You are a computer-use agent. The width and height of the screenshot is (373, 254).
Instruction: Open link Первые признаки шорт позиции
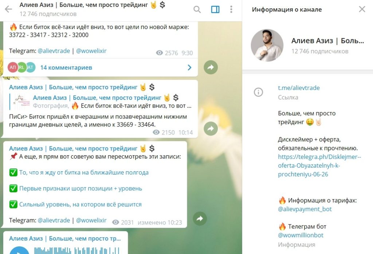[81, 188]
